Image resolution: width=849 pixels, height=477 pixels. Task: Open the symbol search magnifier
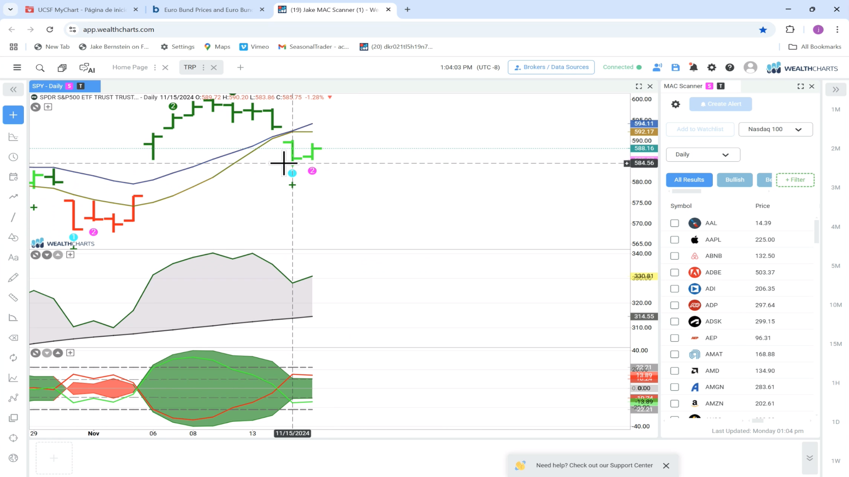click(x=40, y=68)
